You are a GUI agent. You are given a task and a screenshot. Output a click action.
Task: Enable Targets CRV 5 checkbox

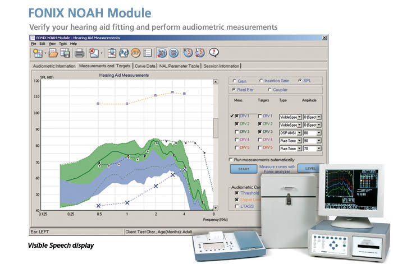(260, 147)
